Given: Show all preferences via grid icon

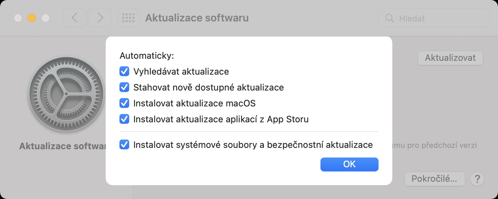Looking at the screenshot, I should (128, 18).
